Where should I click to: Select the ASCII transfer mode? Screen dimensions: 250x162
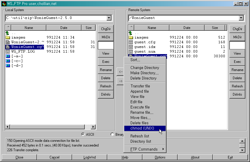(83, 134)
